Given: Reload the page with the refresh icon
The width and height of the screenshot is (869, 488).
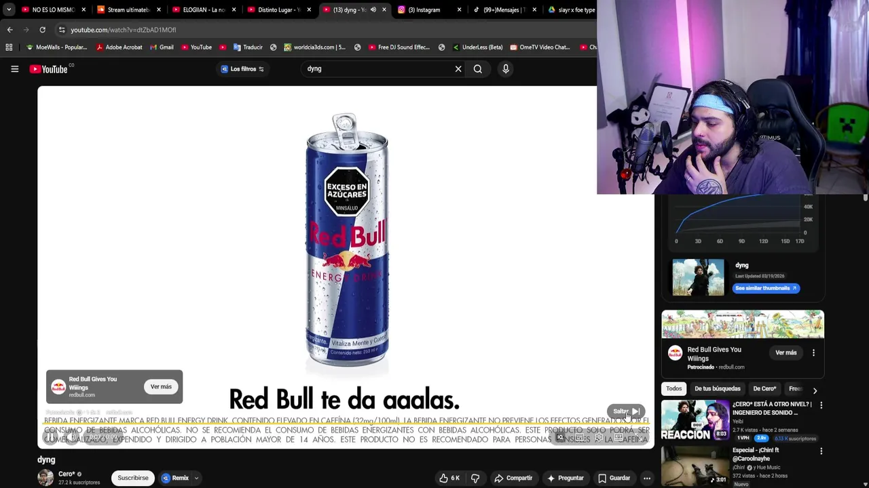Looking at the screenshot, I should pyautogui.click(x=42, y=30).
